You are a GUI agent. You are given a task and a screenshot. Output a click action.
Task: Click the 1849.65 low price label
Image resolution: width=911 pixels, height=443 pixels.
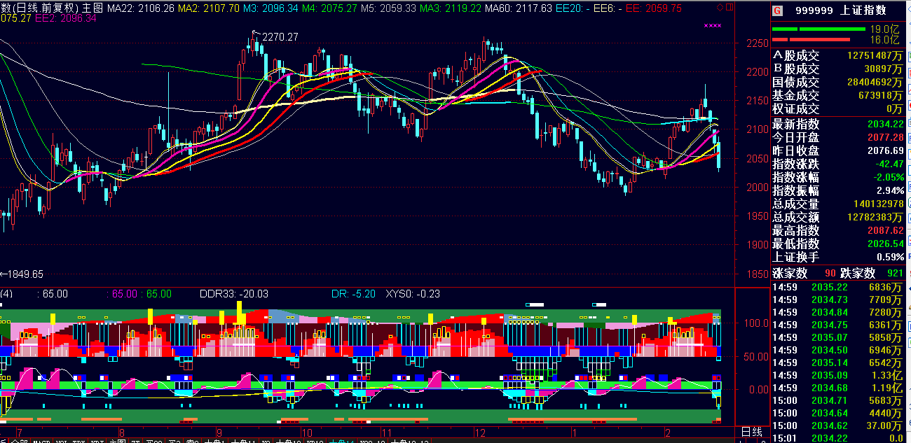tap(25, 274)
